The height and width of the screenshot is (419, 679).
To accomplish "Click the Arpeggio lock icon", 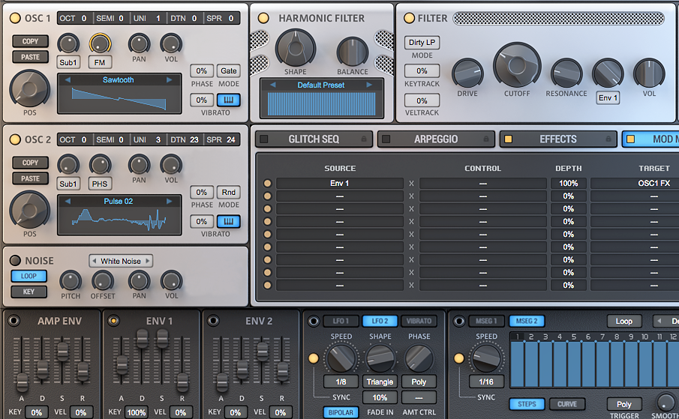I will click(486, 139).
